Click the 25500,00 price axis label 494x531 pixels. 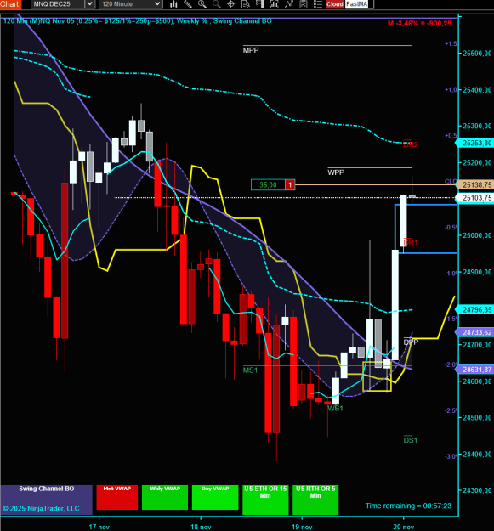click(477, 54)
